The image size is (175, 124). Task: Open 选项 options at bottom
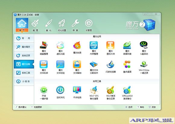[x=129, y=107]
